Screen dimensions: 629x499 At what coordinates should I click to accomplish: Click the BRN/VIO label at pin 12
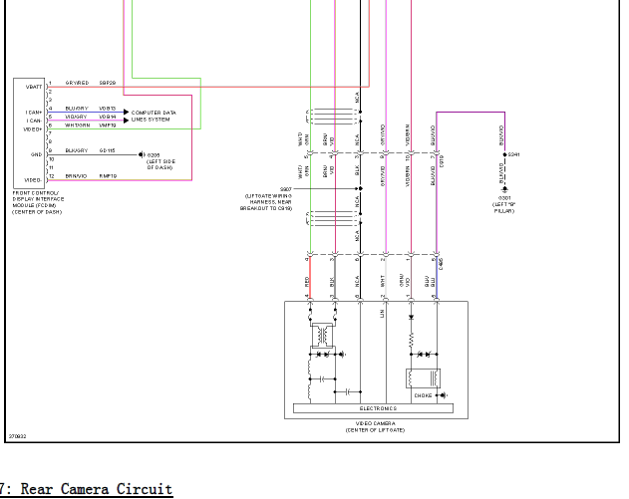pyautogui.click(x=76, y=176)
